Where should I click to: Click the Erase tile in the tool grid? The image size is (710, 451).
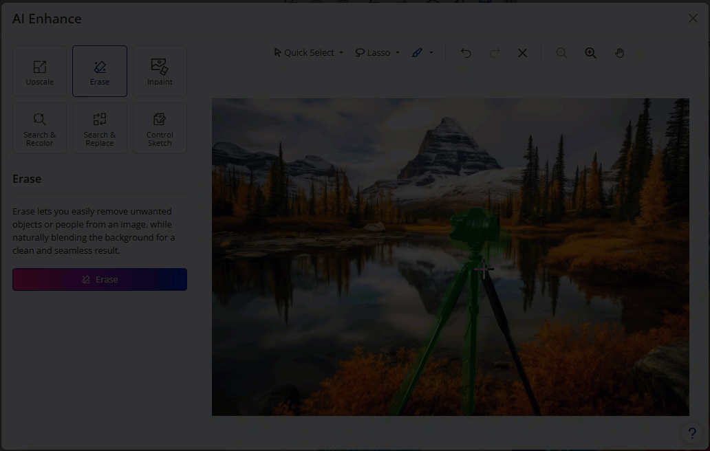click(x=100, y=71)
